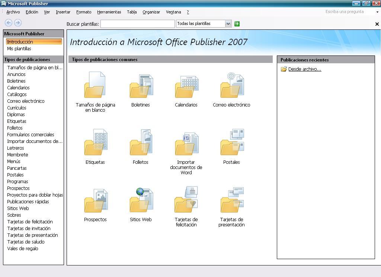Viewport: 381px width, 277px height.
Task: Click the Publisher icon in the title bar
Action: (4, 3)
